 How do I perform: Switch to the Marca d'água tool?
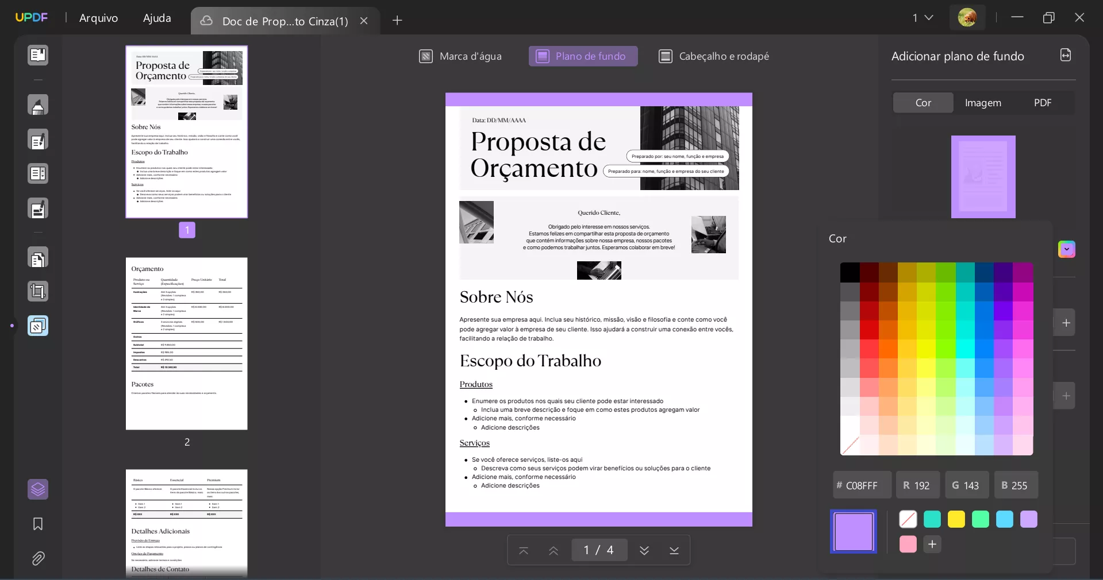[460, 56]
